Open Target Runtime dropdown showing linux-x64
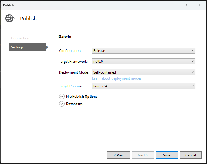This screenshot has height=164, width=207. pyautogui.click(x=143, y=86)
